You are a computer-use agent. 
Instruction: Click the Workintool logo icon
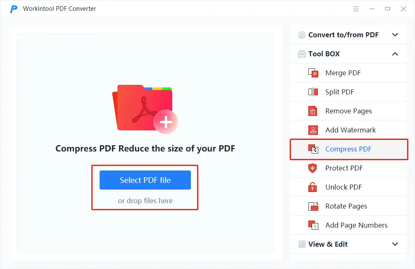14,9
